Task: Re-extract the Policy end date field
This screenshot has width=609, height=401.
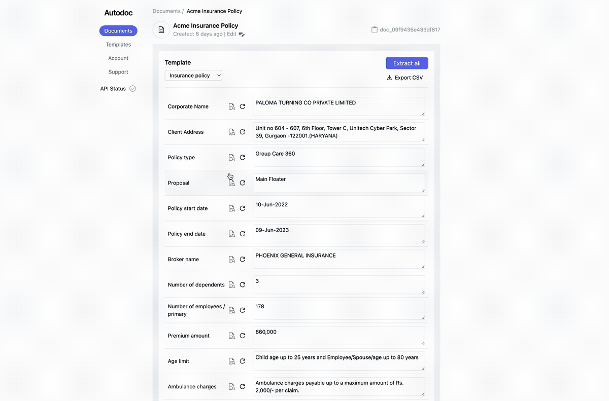Action: coord(243,234)
